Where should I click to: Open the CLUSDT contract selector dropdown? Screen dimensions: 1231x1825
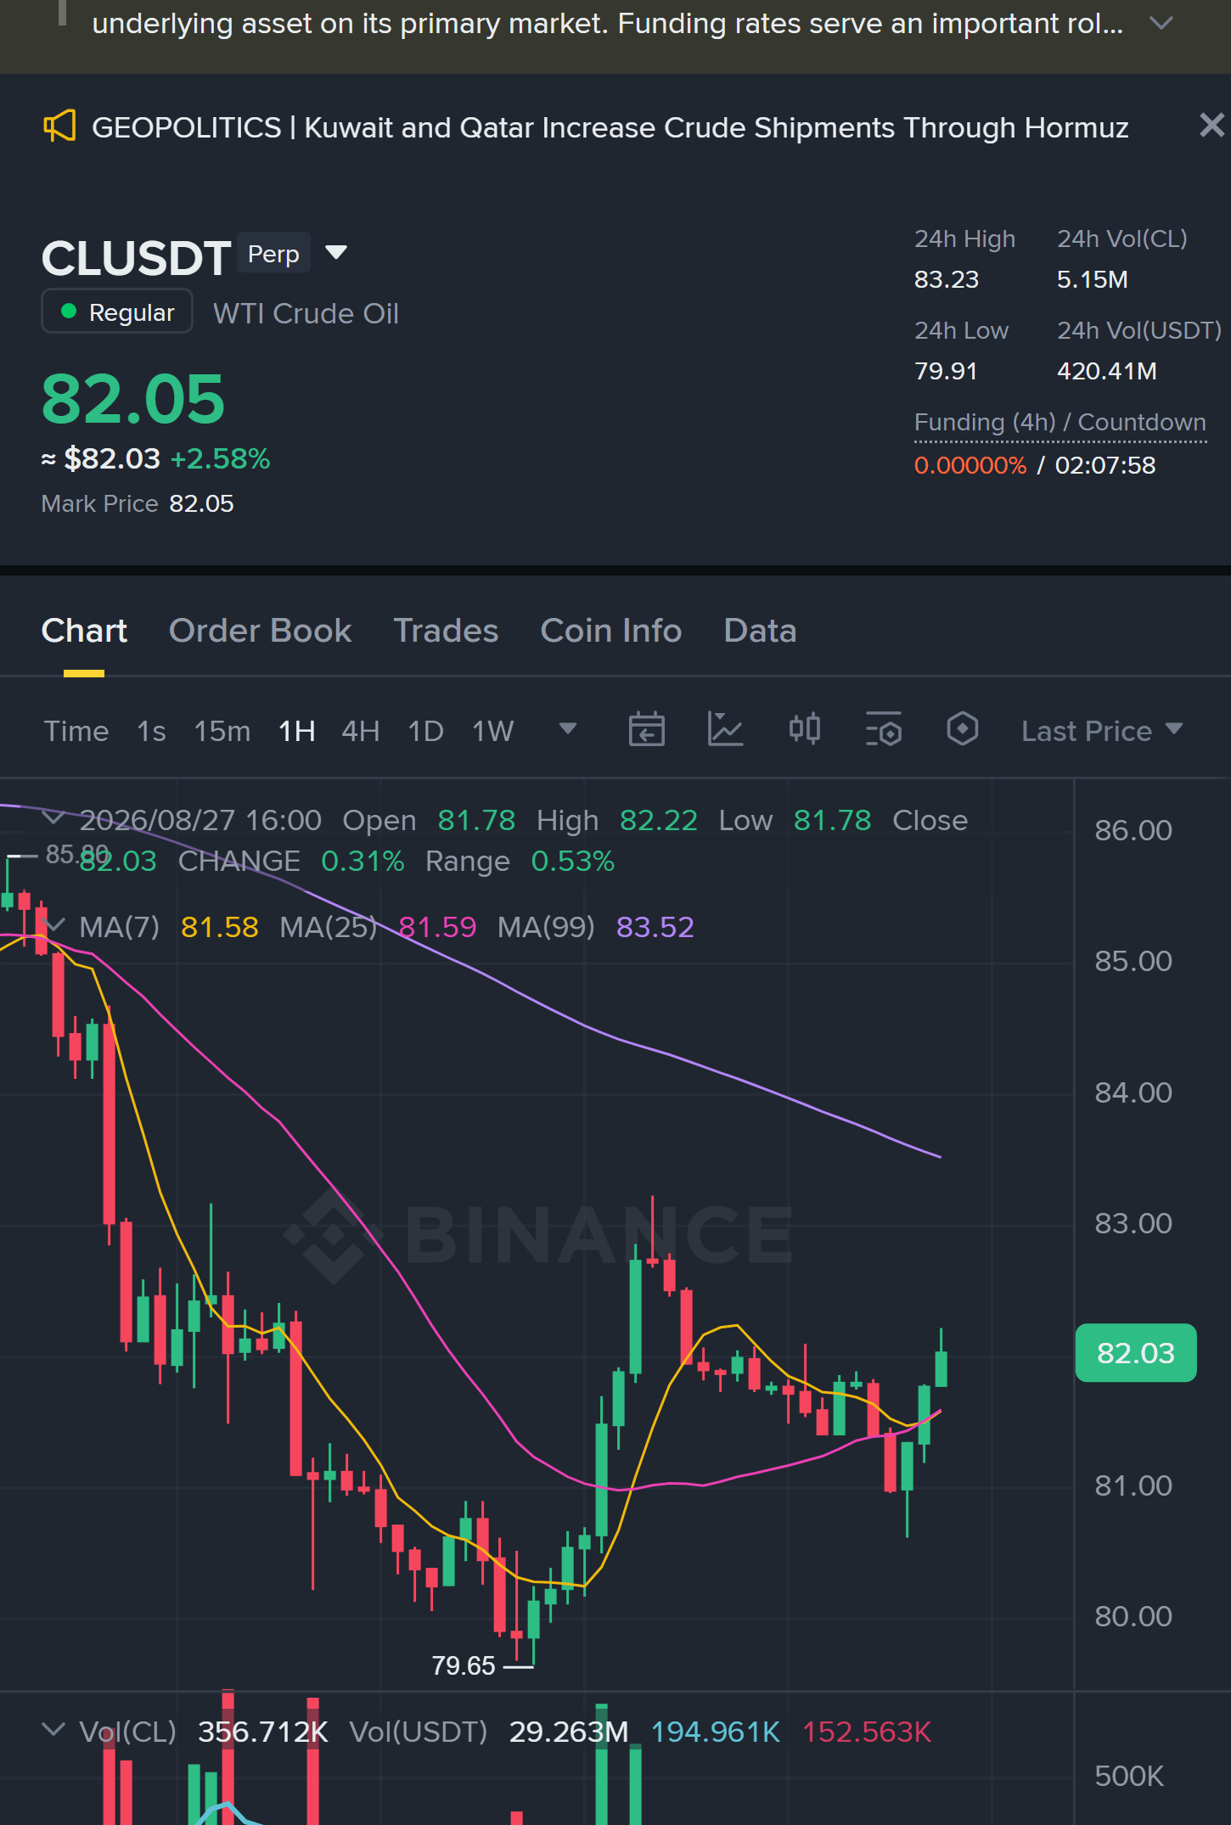pyautogui.click(x=336, y=253)
